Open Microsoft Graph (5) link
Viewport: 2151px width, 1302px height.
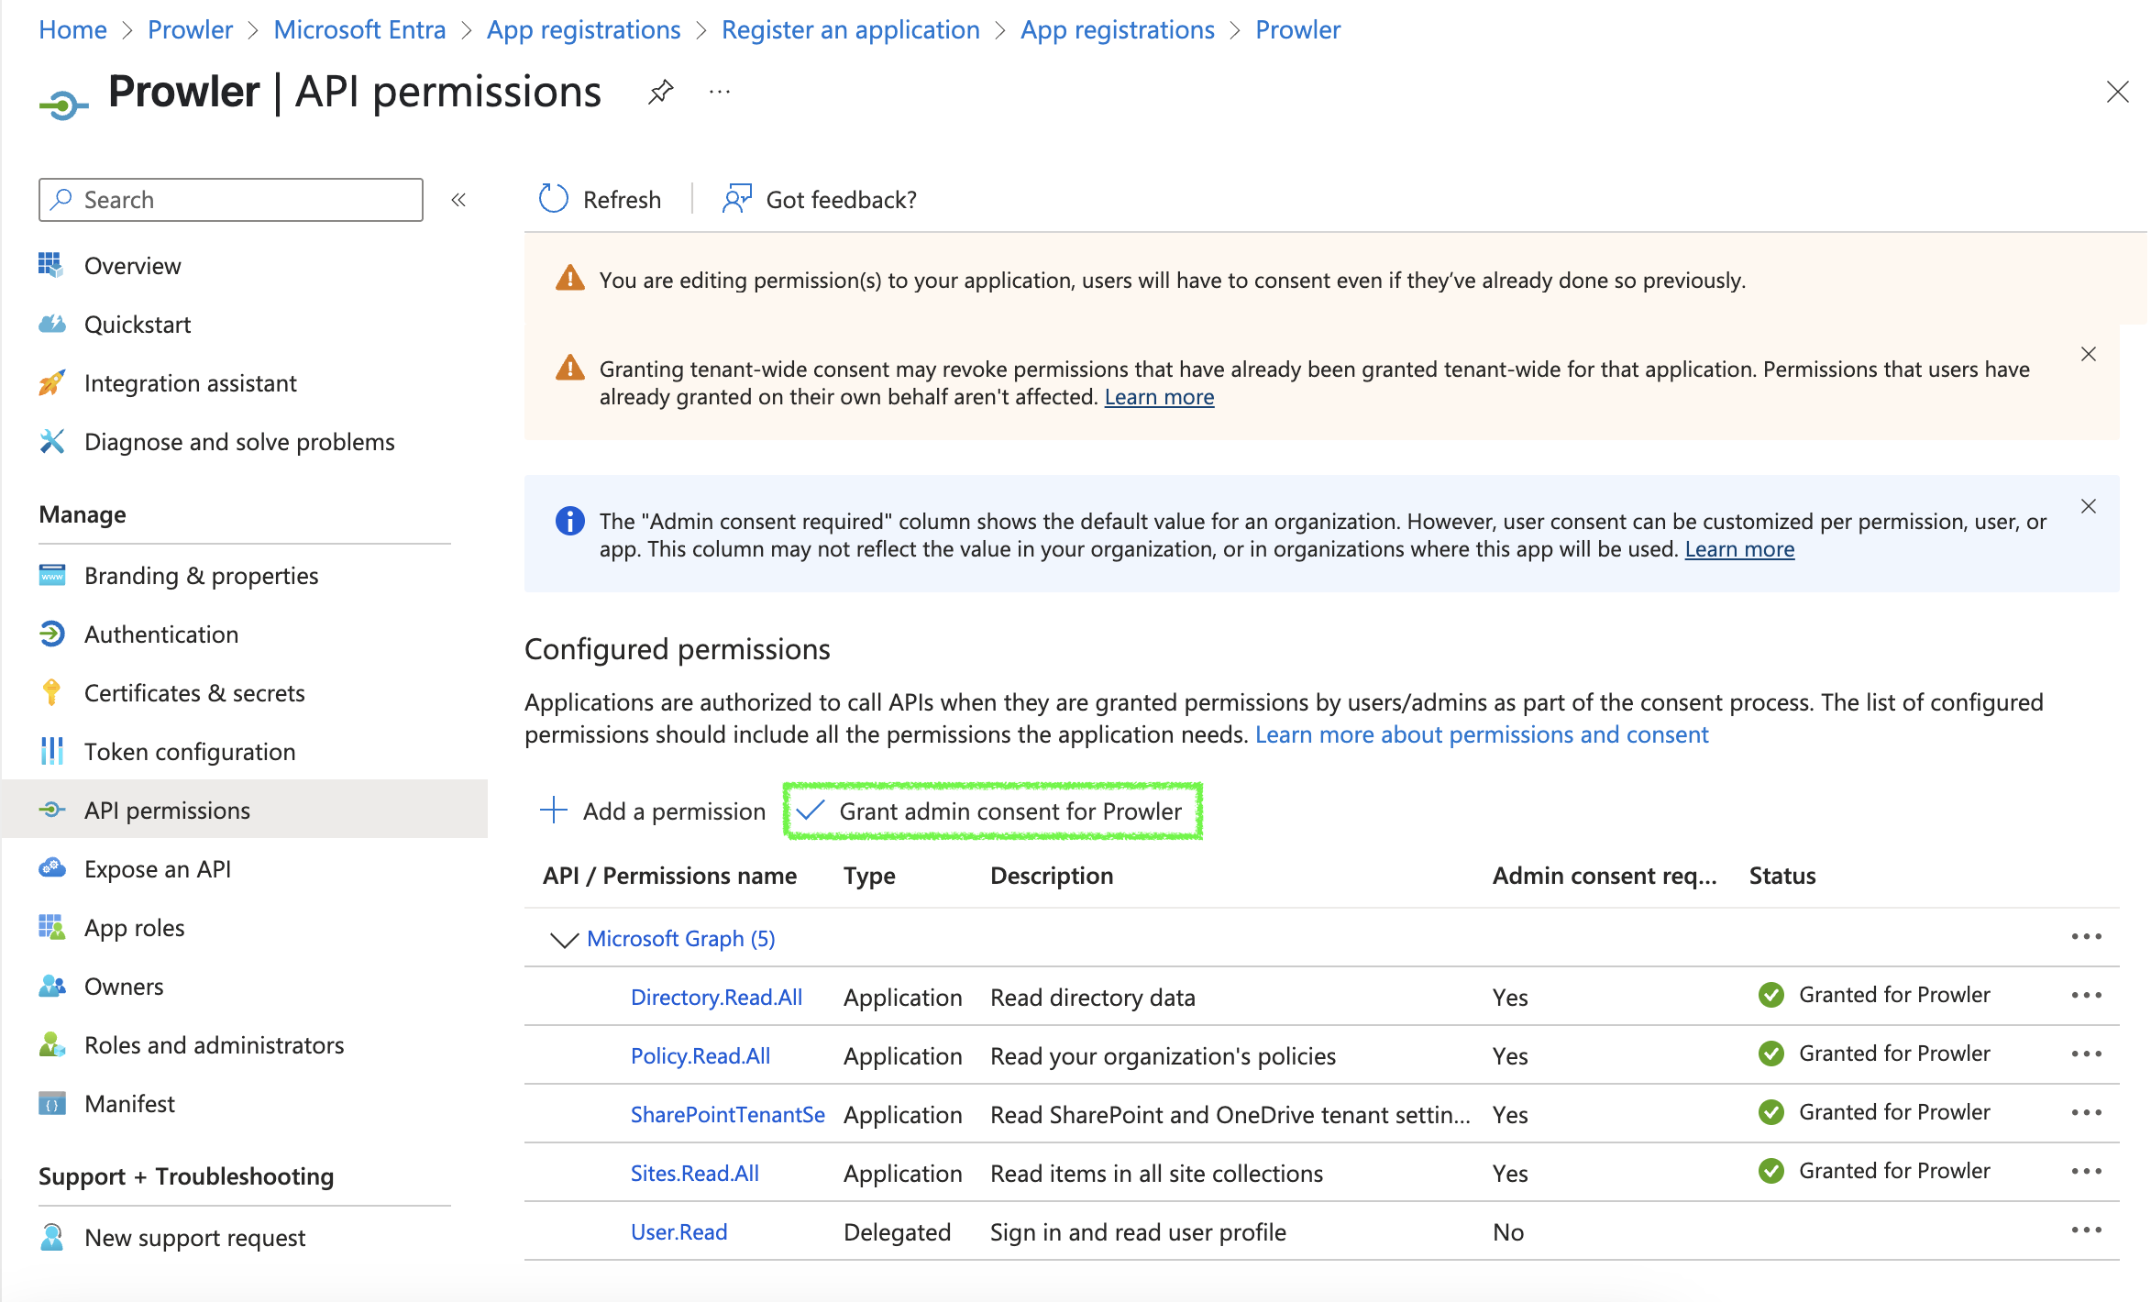coord(681,939)
